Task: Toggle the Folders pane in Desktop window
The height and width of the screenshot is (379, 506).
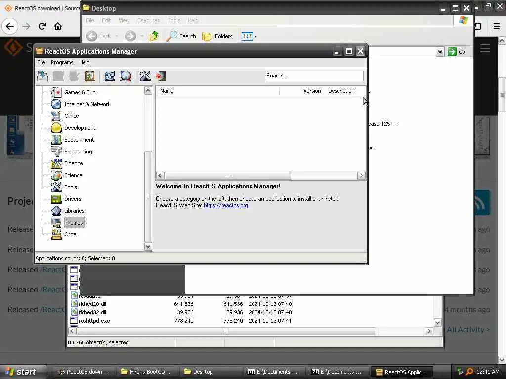Action: (x=217, y=36)
